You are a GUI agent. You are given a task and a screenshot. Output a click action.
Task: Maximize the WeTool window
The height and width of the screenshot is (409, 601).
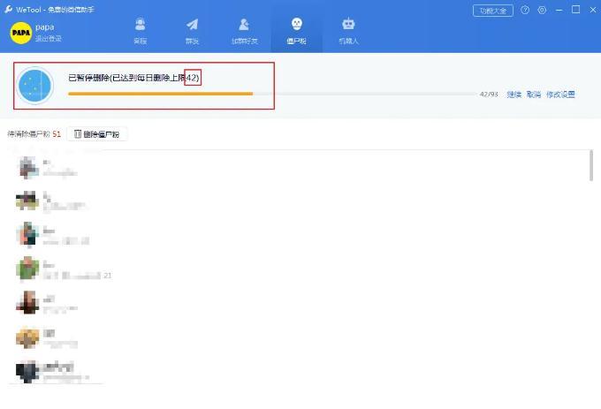575,10
